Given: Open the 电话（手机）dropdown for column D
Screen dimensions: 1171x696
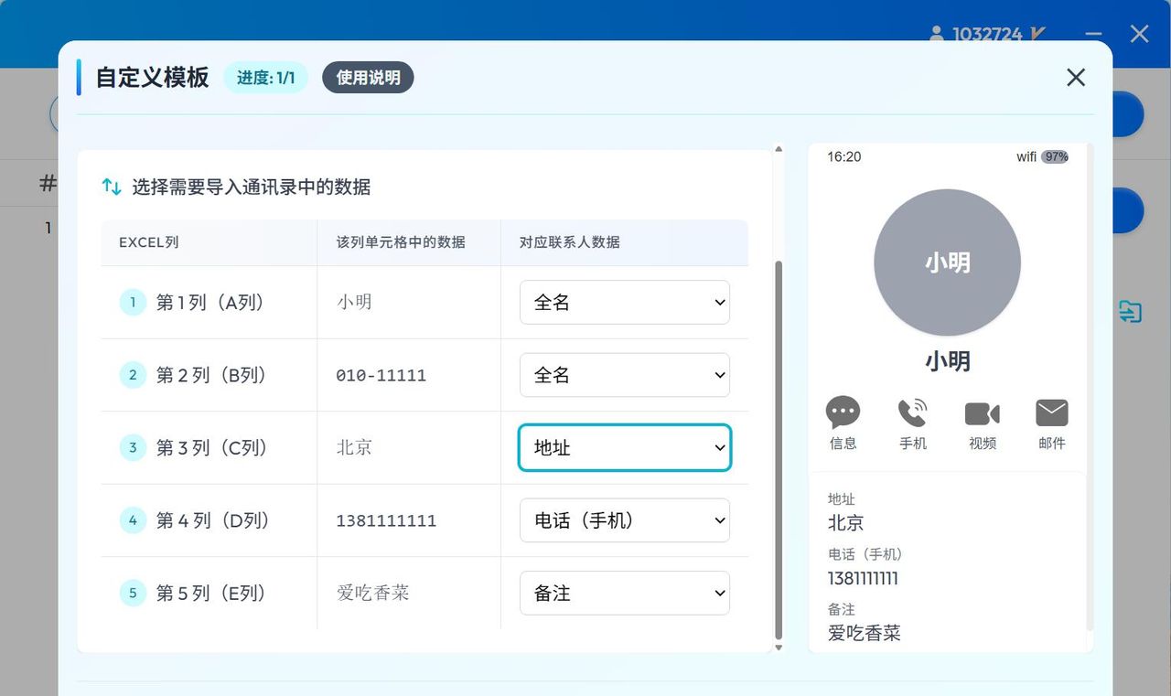Looking at the screenshot, I should point(625,519).
